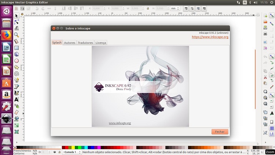Open the system gear menu
The width and height of the screenshot is (275, 155).
272,3
